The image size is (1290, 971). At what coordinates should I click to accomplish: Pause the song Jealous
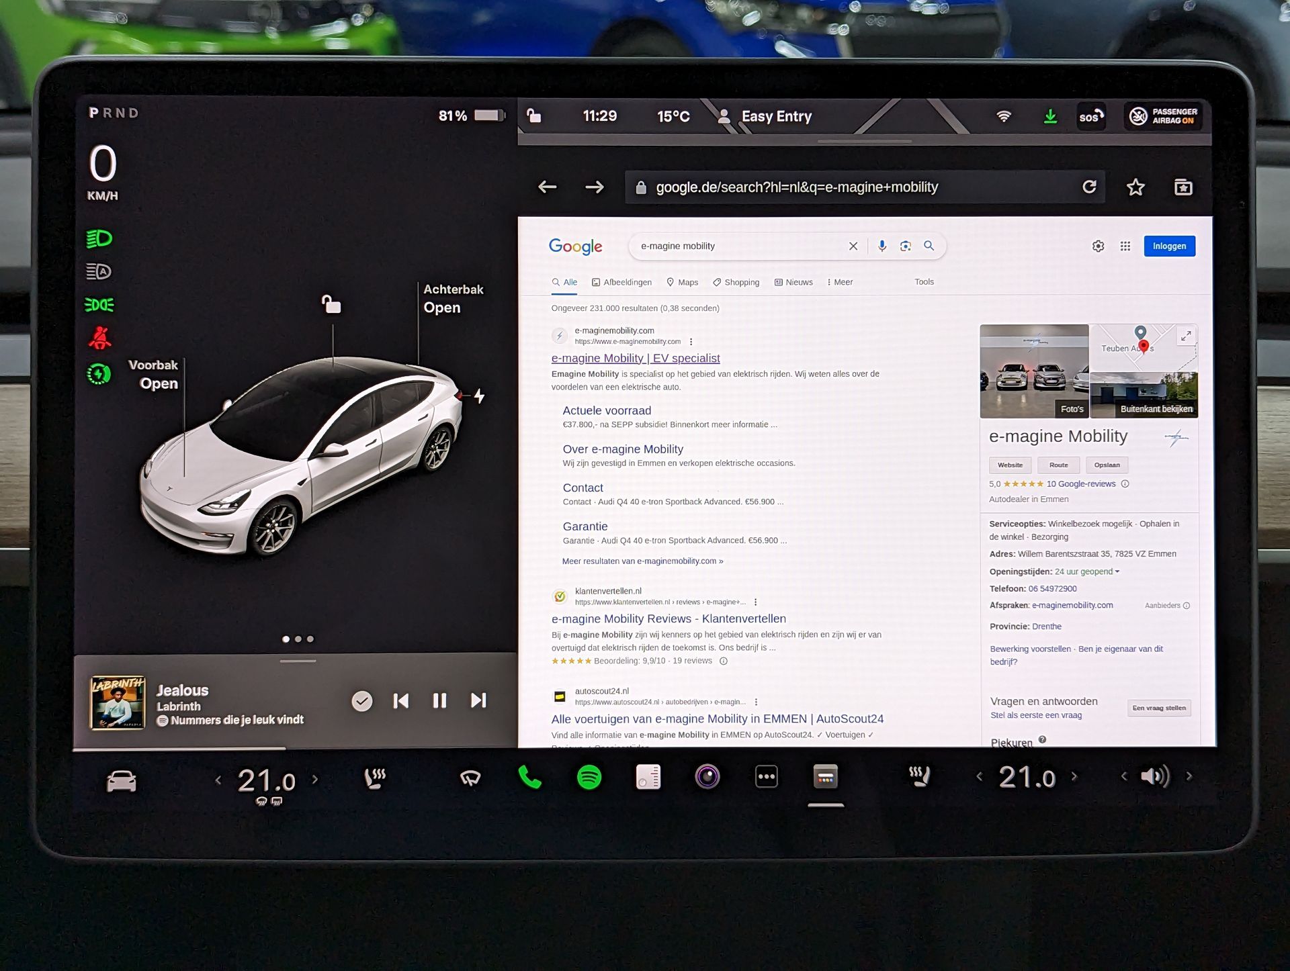tap(439, 701)
